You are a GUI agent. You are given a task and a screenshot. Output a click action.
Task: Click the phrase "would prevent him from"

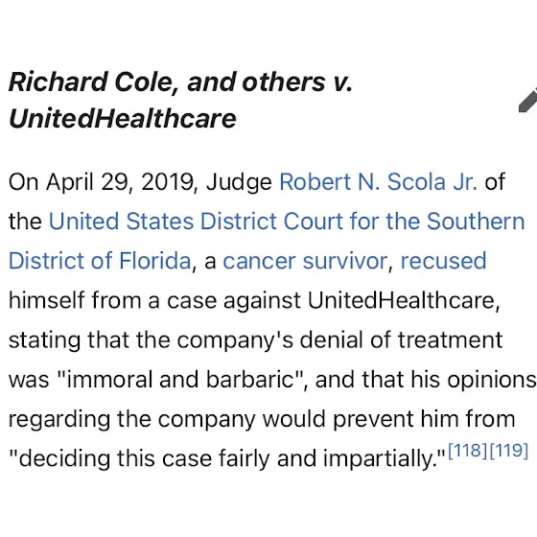coord(389,419)
